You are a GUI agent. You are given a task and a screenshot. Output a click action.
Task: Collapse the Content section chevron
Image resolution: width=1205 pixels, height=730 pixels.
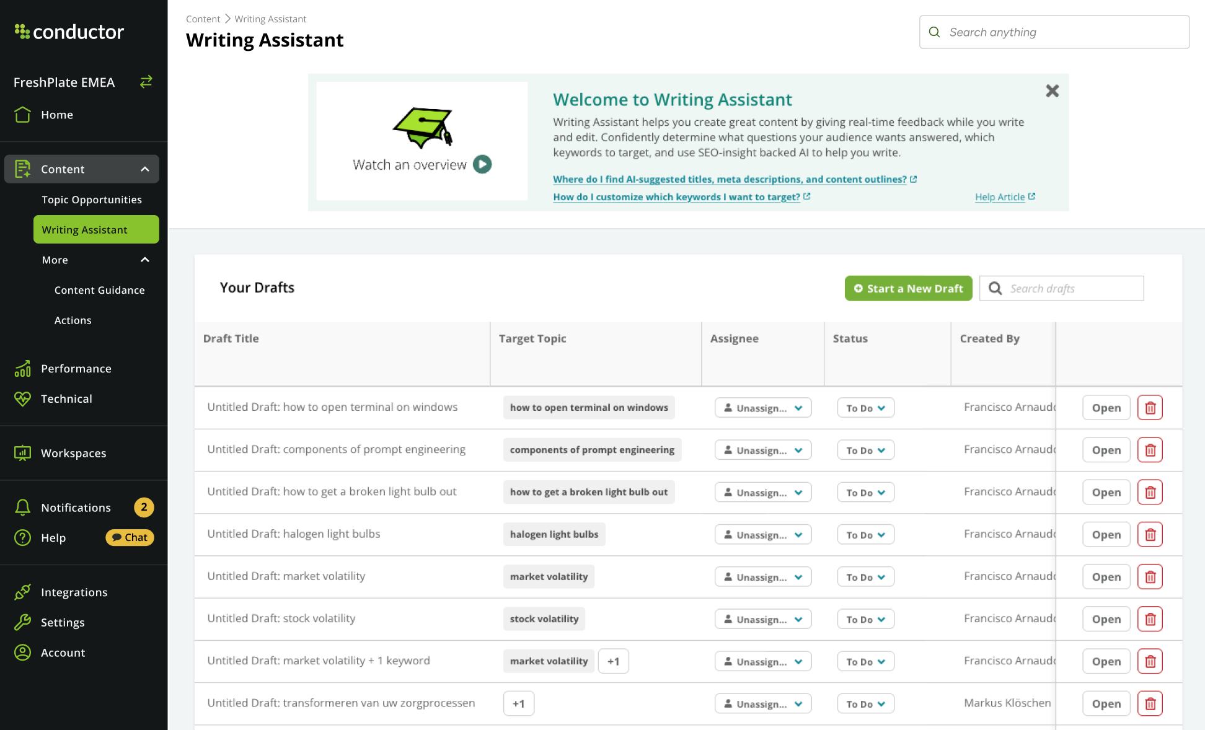145,169
